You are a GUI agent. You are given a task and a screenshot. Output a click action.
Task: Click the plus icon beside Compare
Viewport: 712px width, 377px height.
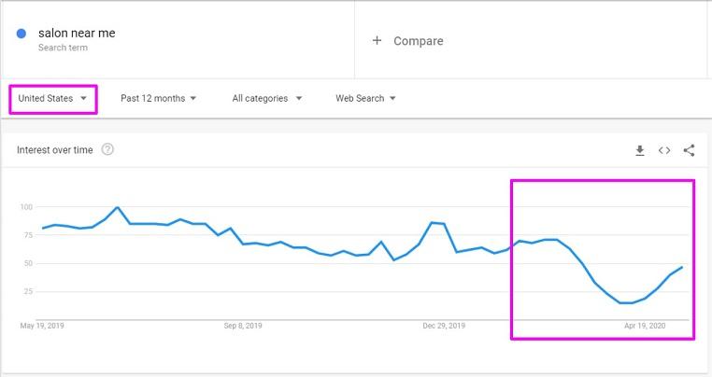point(377,41)
